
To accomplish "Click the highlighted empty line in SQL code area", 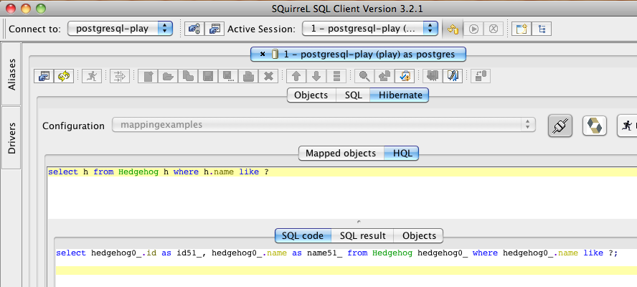I will click(346, 270).
